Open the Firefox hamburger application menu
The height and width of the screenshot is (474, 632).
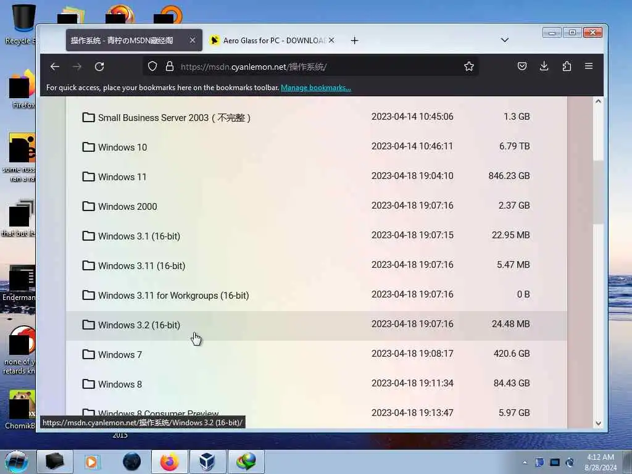(x=588, y=66)
